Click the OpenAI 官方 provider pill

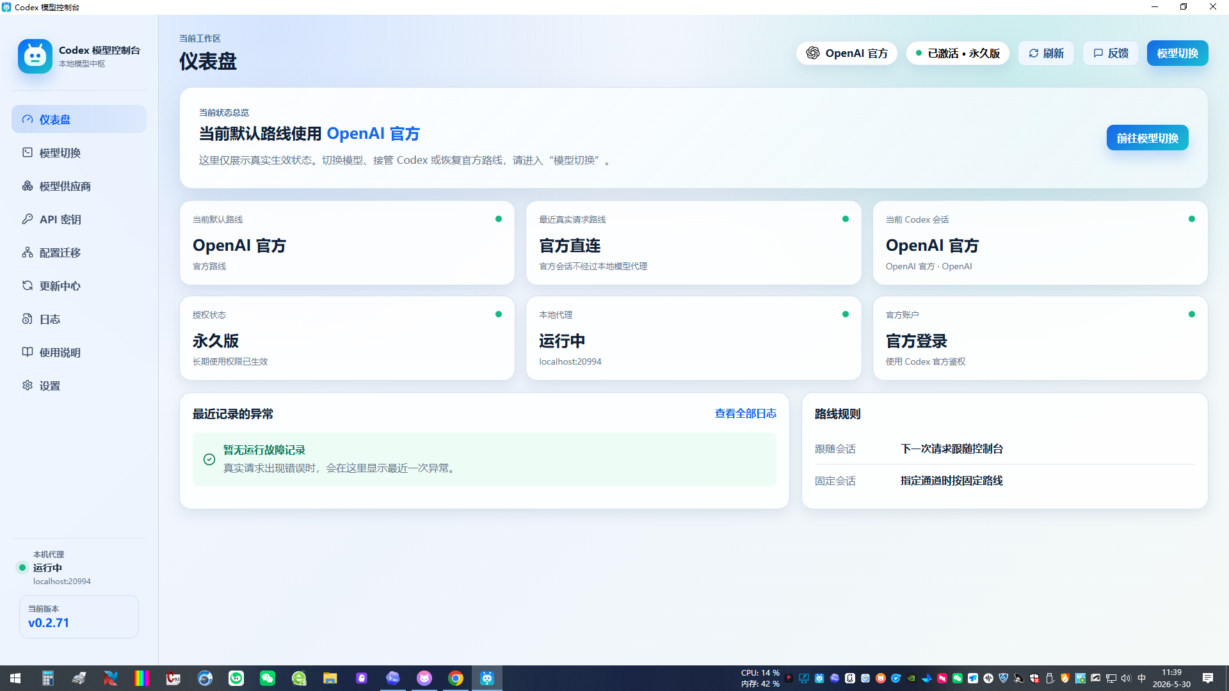click(847, 53)
